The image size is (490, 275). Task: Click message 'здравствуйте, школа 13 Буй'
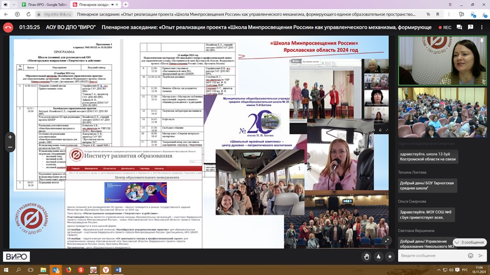coord(428,156)
